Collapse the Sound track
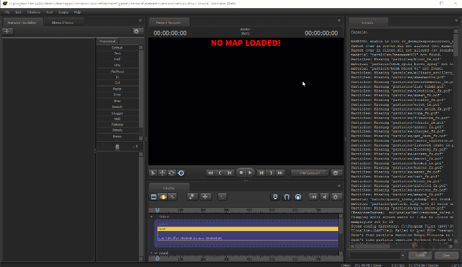 click(x=152, y=253)
